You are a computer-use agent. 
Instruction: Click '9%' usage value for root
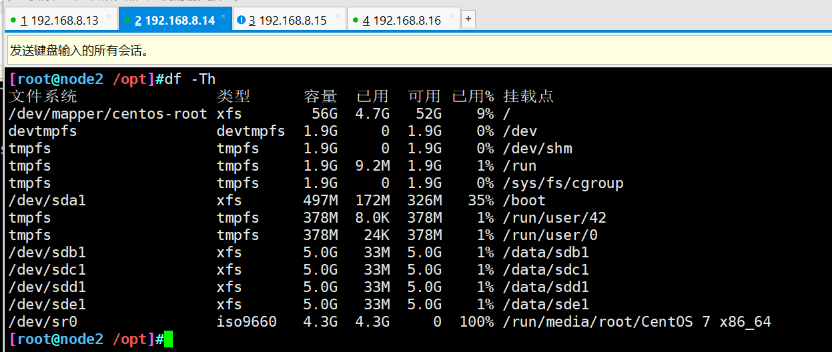486,114
